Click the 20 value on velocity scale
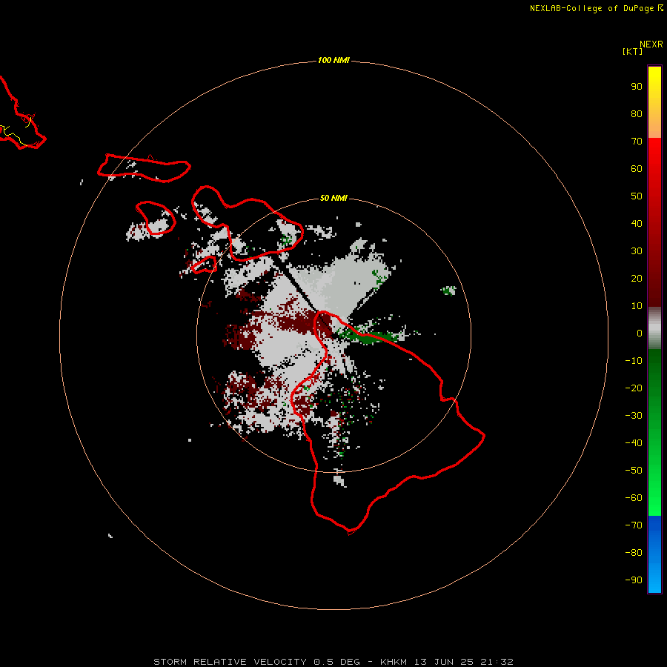The height and width of the screenshot is (667, 667). (637, 279)
